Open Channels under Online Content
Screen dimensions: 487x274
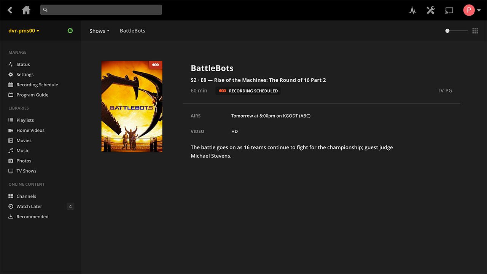[26, 196]
